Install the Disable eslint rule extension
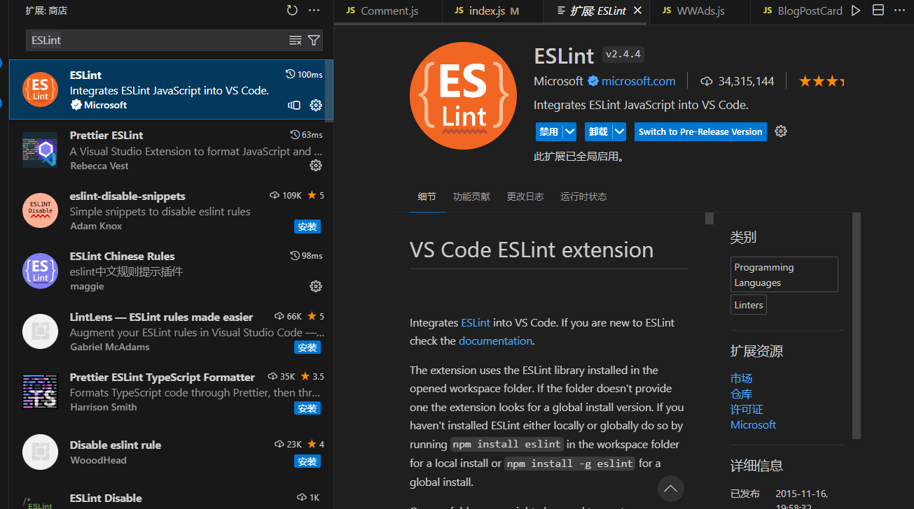 [307, 461]
